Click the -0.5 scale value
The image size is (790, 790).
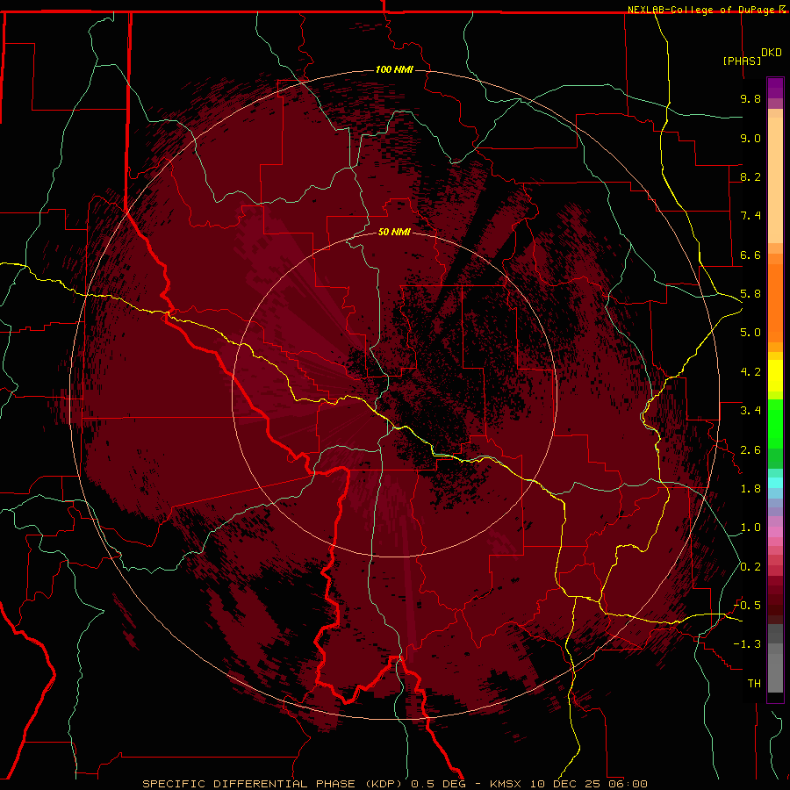pyautogui.click(x=747, y=606)
